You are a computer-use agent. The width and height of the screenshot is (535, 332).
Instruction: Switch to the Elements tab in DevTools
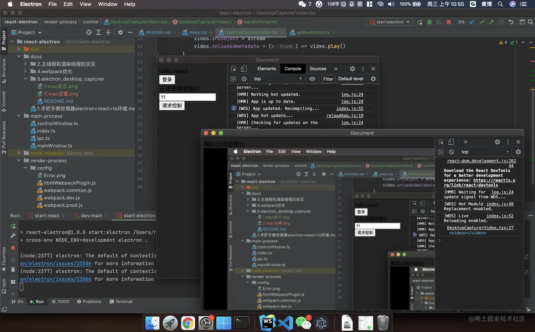266,69
